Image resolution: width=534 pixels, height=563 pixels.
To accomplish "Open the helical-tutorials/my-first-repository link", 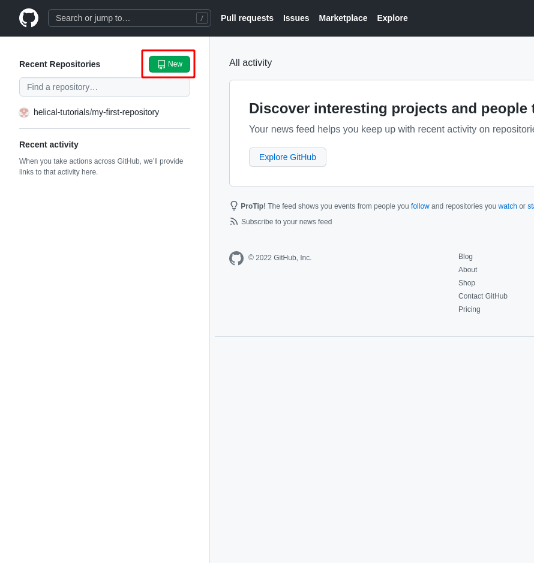I will [96, 112].
